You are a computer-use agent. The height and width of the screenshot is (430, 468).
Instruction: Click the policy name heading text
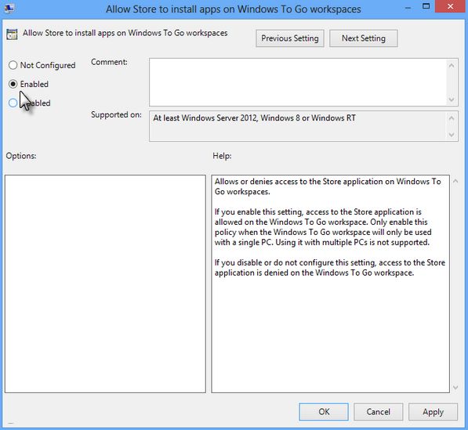(125, 33)
